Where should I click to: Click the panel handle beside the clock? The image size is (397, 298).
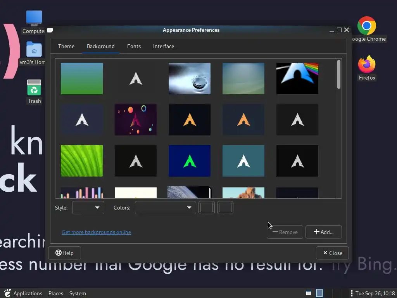coord(351,293)
